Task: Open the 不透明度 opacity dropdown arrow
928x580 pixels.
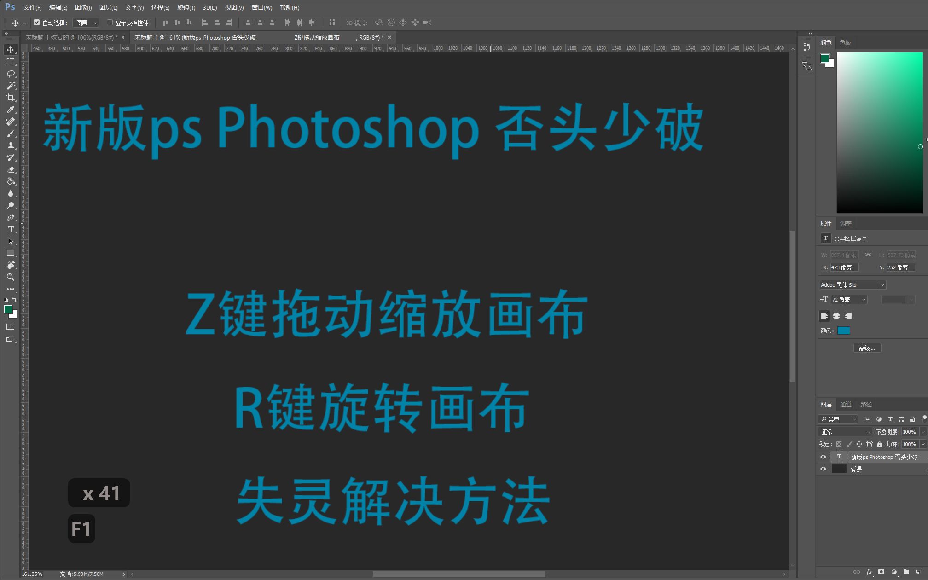Action: click(x=922, y=432)
